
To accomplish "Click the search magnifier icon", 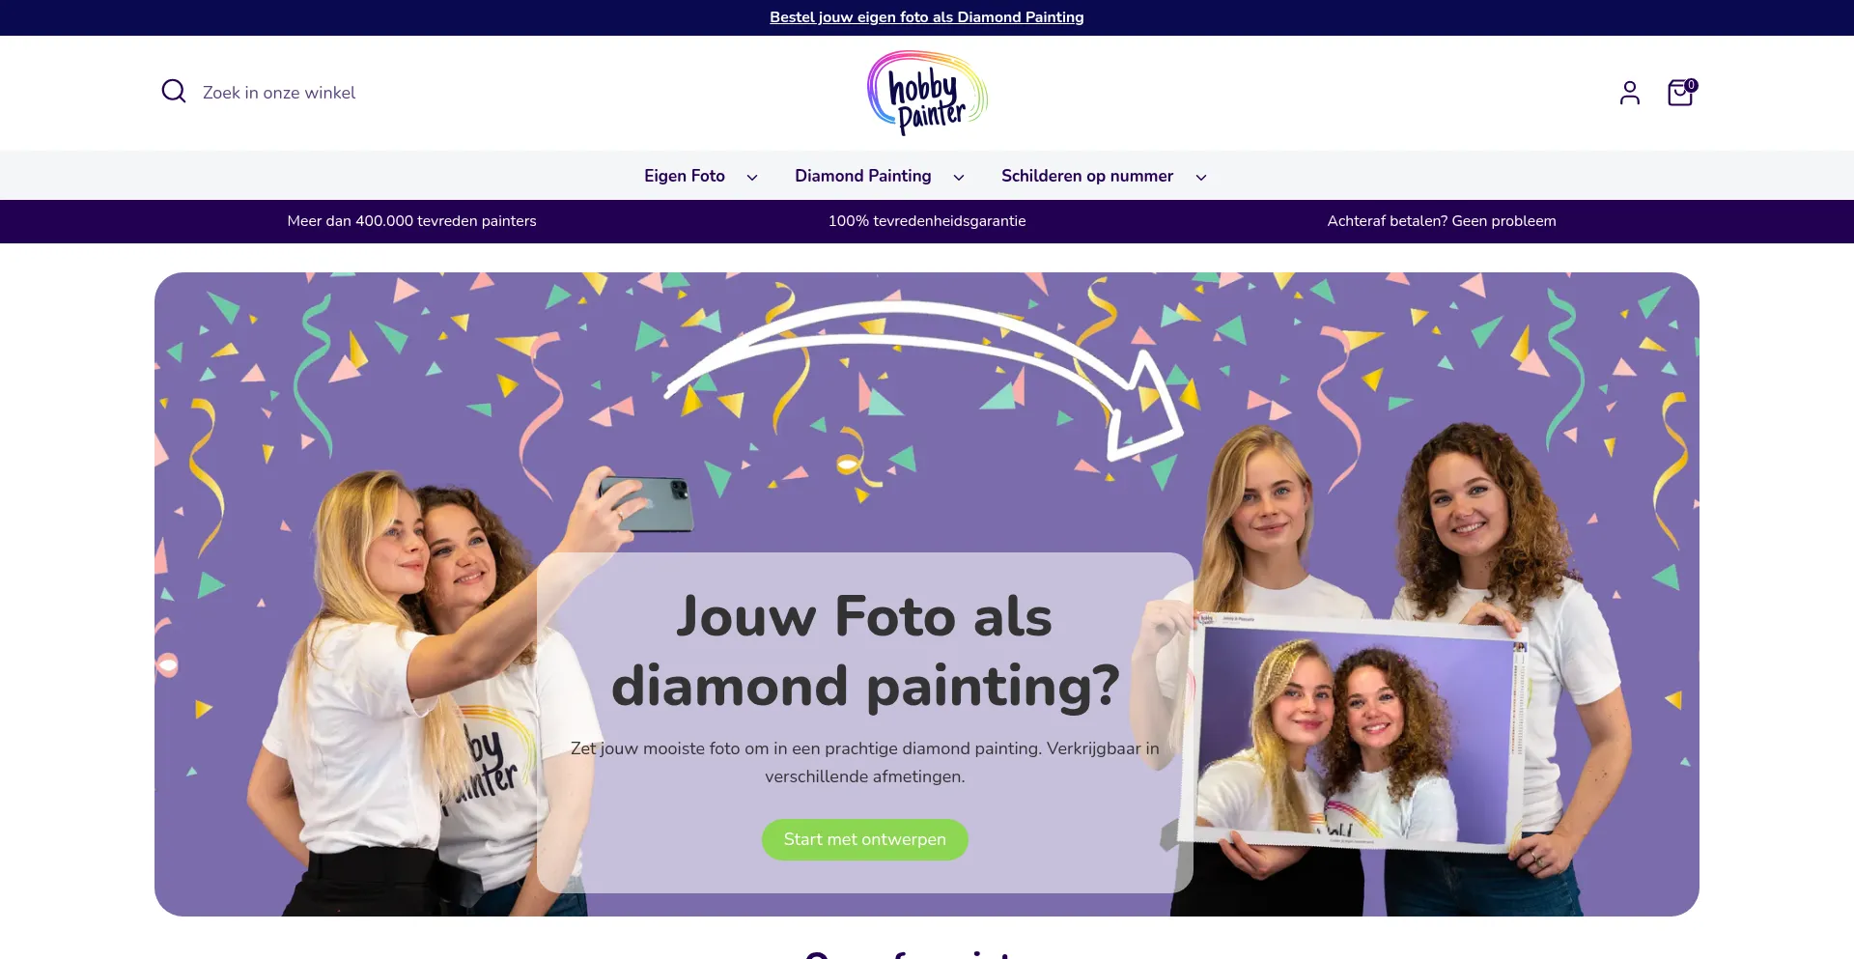I will pyautogui.click(x=174, y=92).
